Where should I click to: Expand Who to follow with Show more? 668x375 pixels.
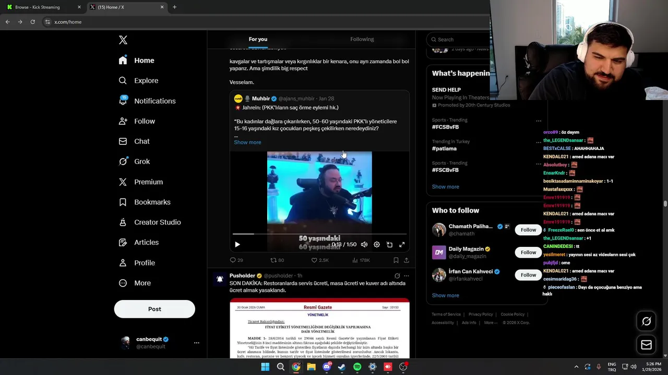[446, 295]
